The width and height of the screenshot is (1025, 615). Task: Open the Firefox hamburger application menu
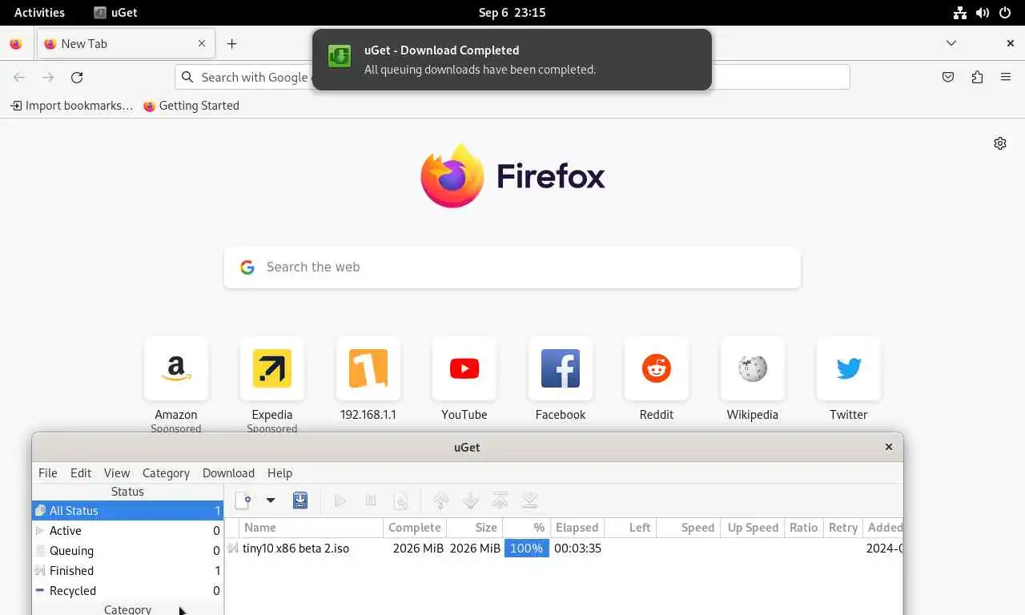[x=1006, y=77]
